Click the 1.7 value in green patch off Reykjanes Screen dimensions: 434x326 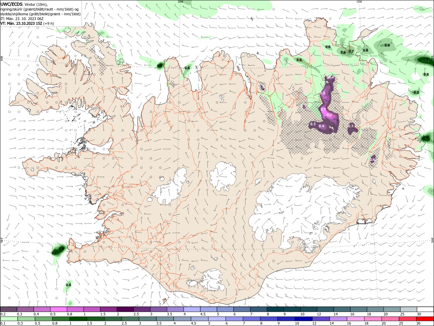pyautogui.click(x=54, y=253)
